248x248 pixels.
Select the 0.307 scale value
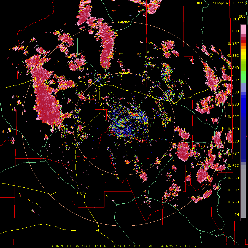point(233,190)
